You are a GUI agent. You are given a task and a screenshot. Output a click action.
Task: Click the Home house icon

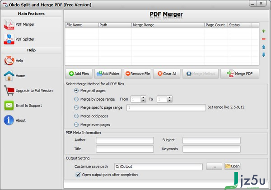[x=9, y=76]
